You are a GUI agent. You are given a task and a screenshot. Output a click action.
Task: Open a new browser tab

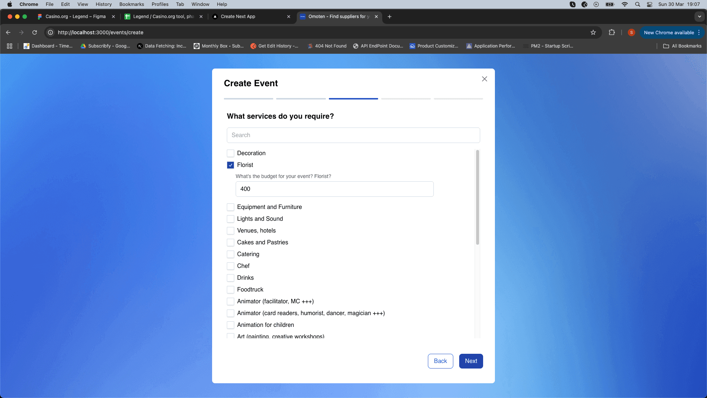pyautogui.click(x=390, y=17)
